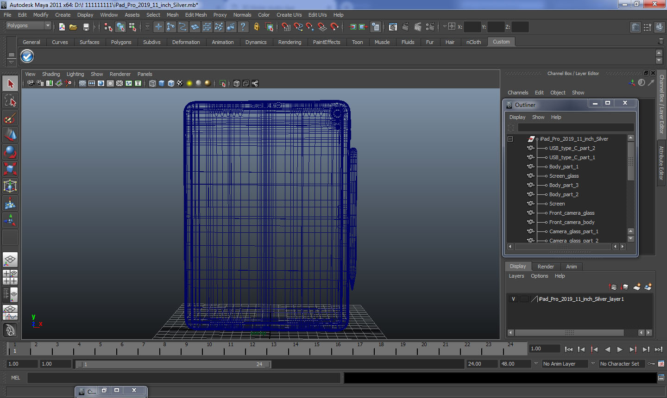This screenshot has width=667, height=398.
Task: Pick the Rotate tool sphere icon
Action: [x=10, y=152]
